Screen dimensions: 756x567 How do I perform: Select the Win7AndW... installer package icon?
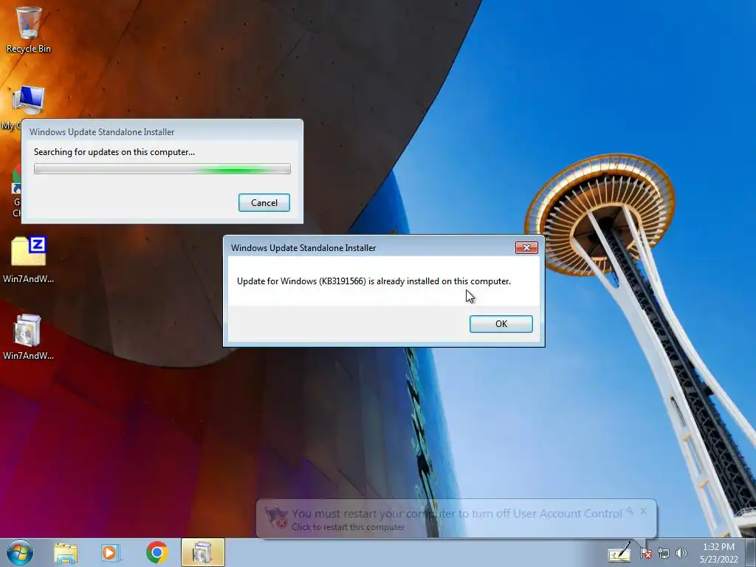[29, 337]
